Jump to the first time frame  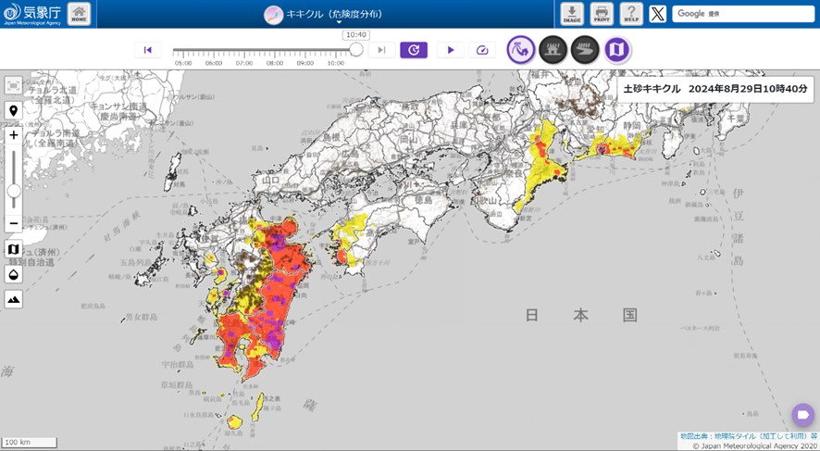(x=147, y=50)
